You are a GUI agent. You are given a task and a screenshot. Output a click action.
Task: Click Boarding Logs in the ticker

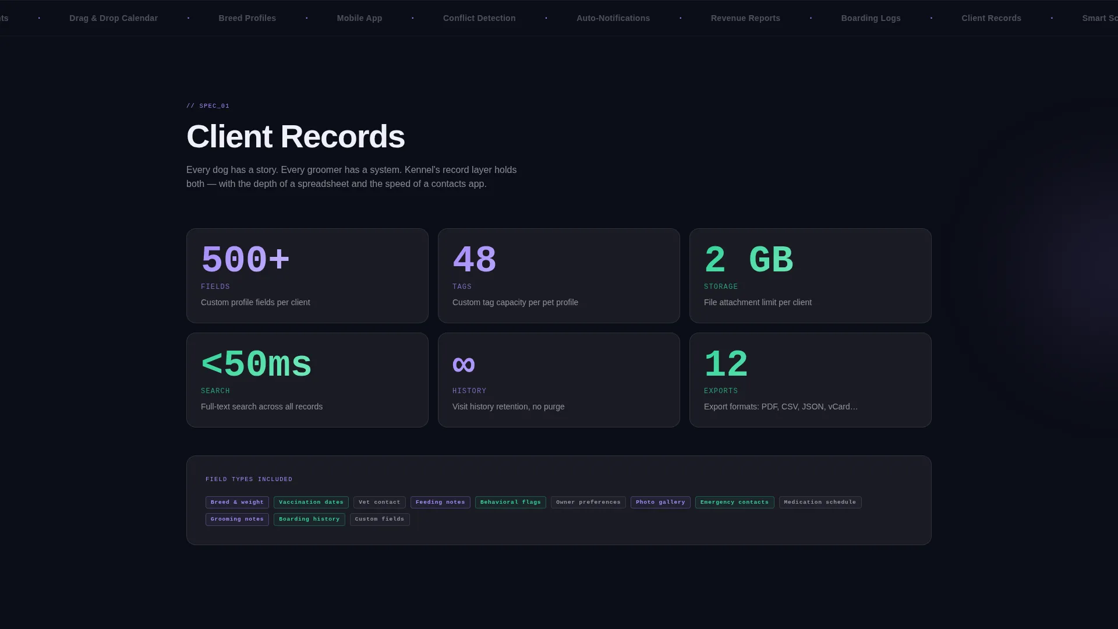(x=871, y=18)
